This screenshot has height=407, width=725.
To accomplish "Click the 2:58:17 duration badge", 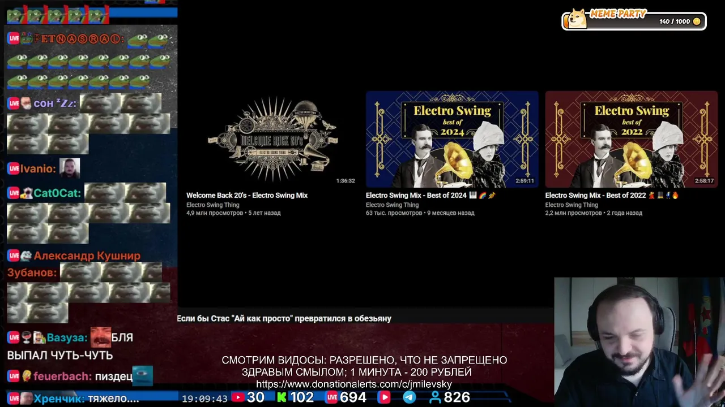I will [704, 181].
